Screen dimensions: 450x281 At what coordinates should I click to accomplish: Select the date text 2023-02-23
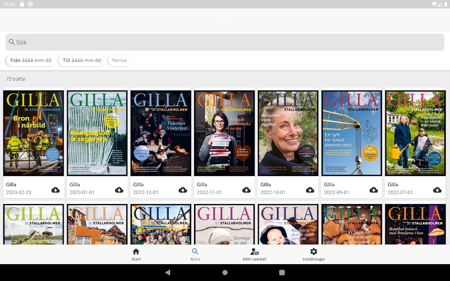[19, 192]
